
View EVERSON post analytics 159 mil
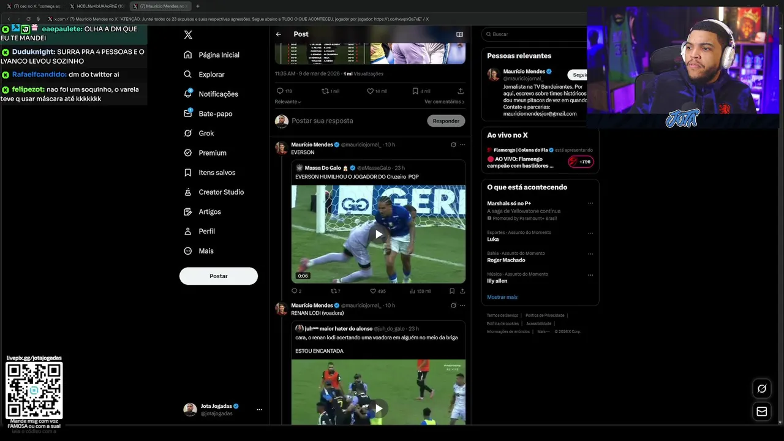tap(421, 291)
